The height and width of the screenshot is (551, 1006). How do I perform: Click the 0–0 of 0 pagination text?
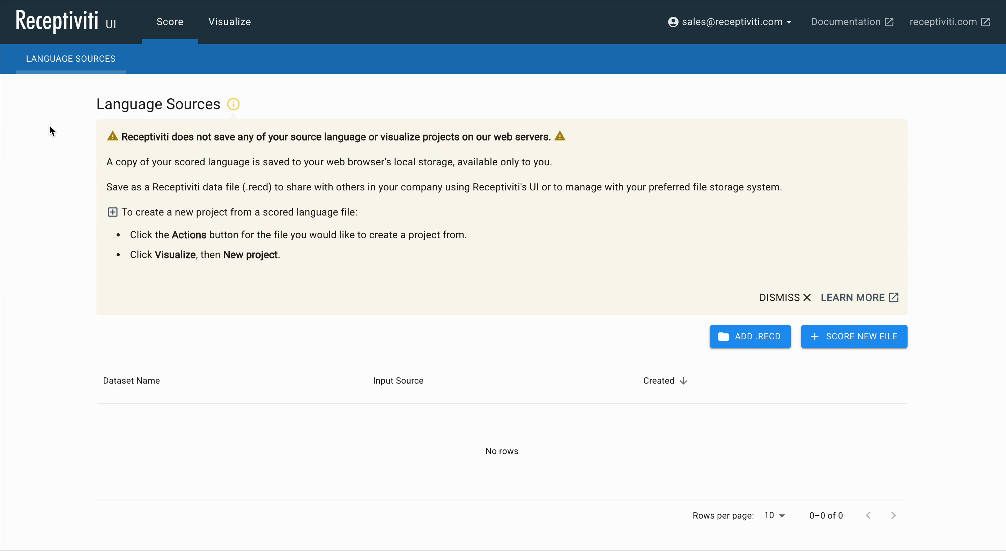click(x=826, y=515)
